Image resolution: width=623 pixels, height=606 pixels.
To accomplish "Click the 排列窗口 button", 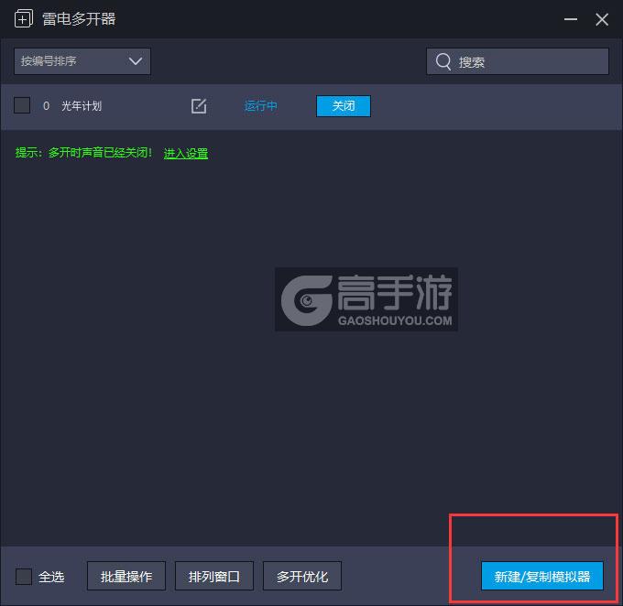I will click(214, 576).
